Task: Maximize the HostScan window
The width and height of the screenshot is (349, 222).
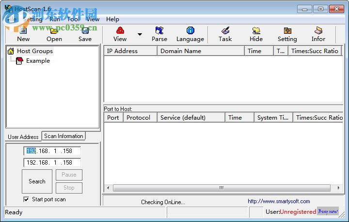Action: pyautogui.click(x=320, y=9)
